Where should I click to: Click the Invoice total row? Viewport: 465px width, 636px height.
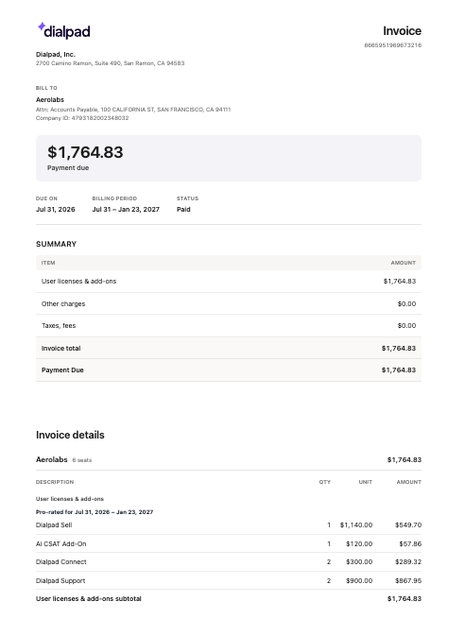[229, 348]
